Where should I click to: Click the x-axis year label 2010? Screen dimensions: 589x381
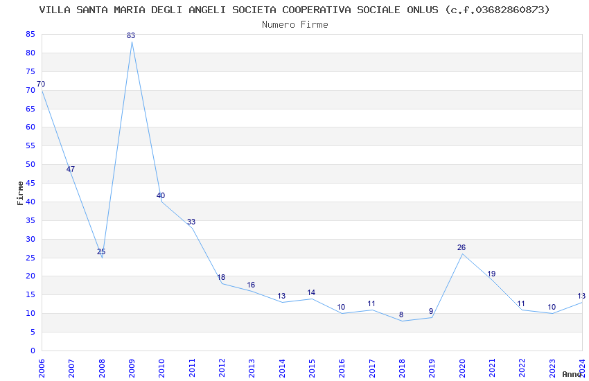coord(161,368)
